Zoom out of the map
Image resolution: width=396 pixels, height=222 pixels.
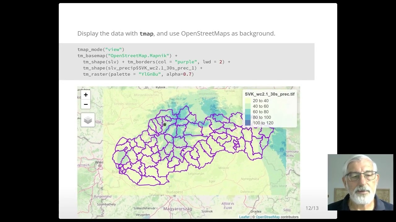[x=86, y=104]
